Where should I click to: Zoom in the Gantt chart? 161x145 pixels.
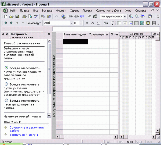coord(131,16)
